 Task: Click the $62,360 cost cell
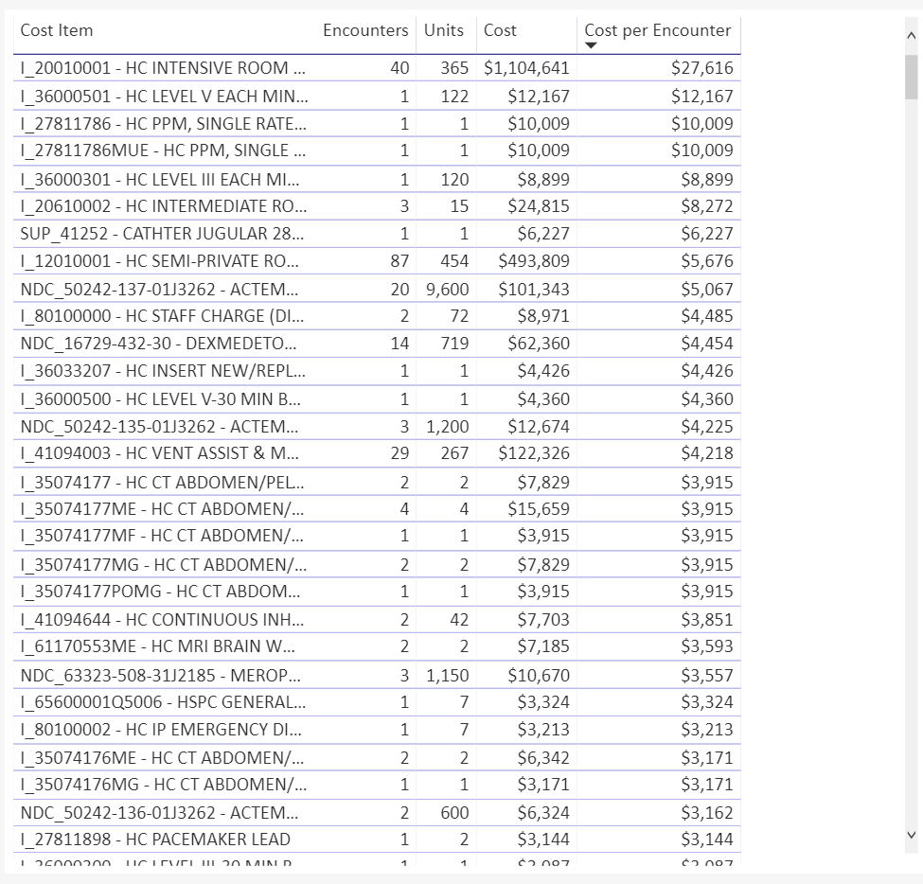[x=539, y=344]
